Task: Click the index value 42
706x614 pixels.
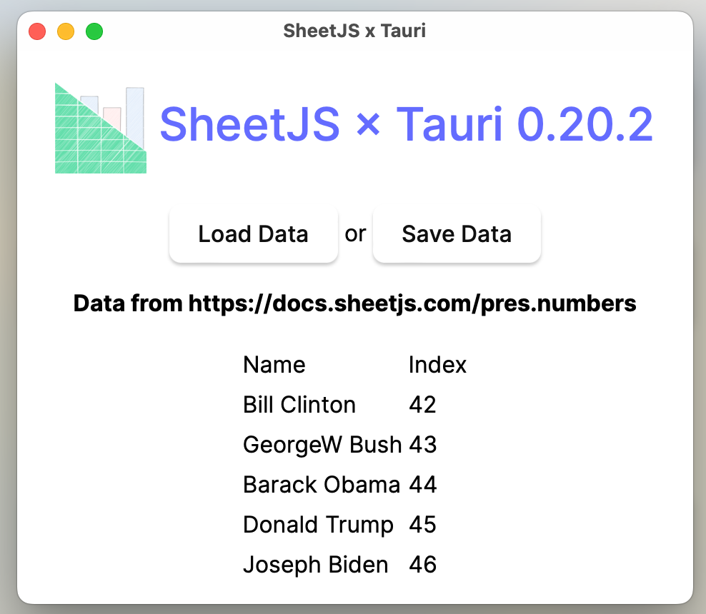Action: tap(422, 405)
